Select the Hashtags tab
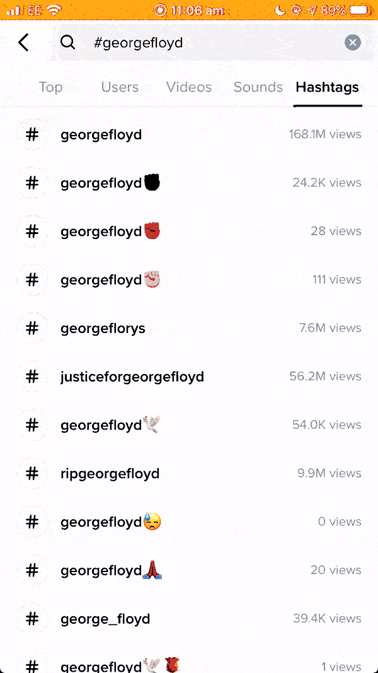This screenshot has width=378, height=673. tap(328, 87)
